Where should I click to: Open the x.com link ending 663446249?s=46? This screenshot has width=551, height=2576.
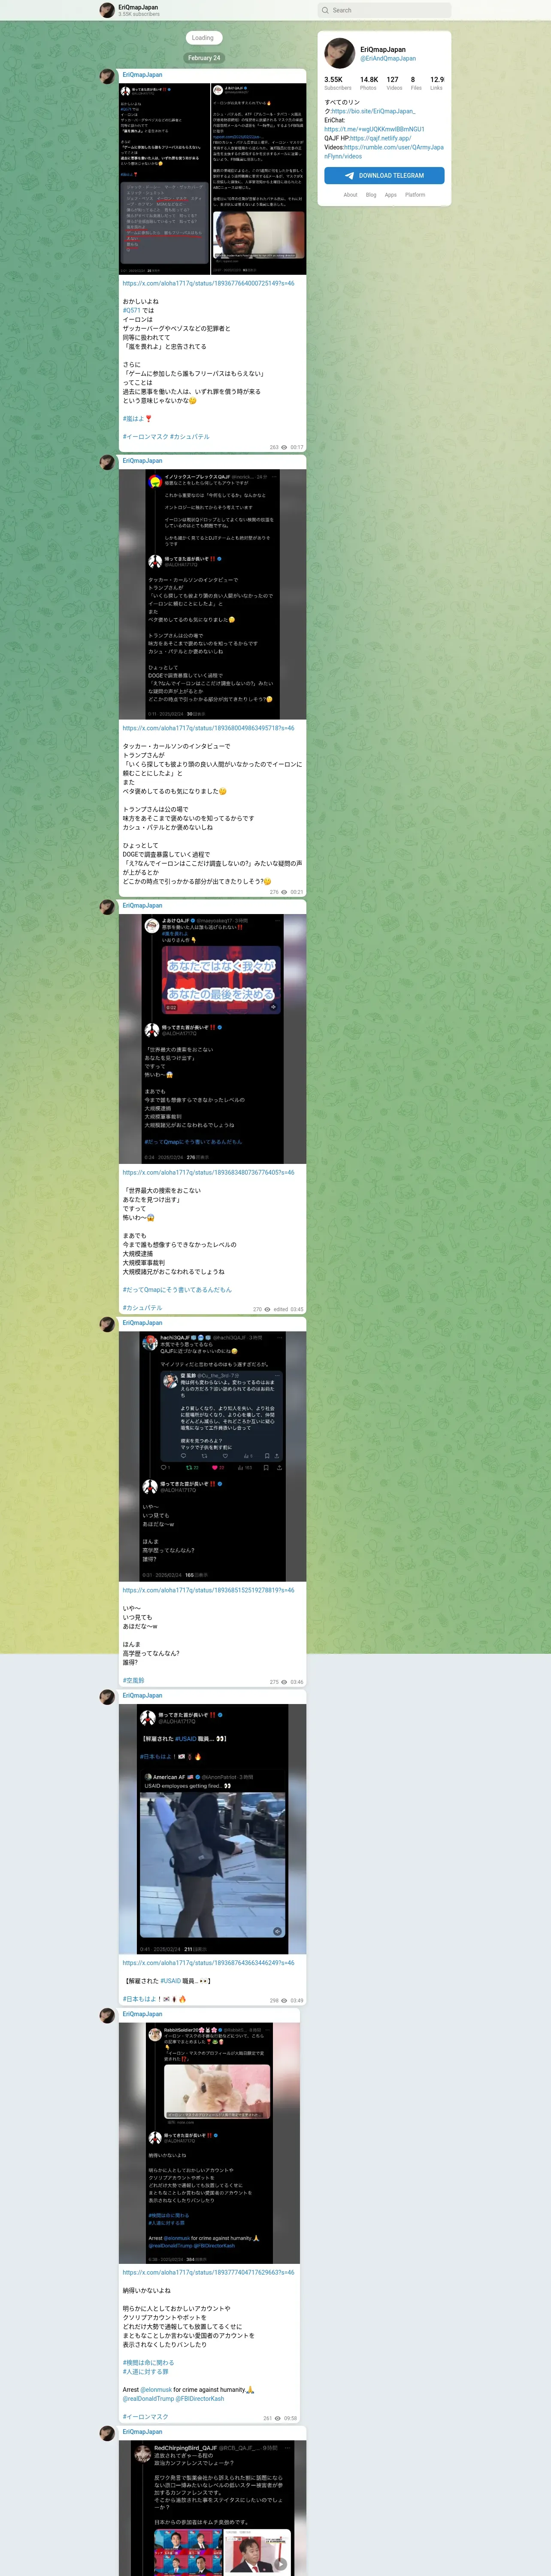tap(208, 1963)
